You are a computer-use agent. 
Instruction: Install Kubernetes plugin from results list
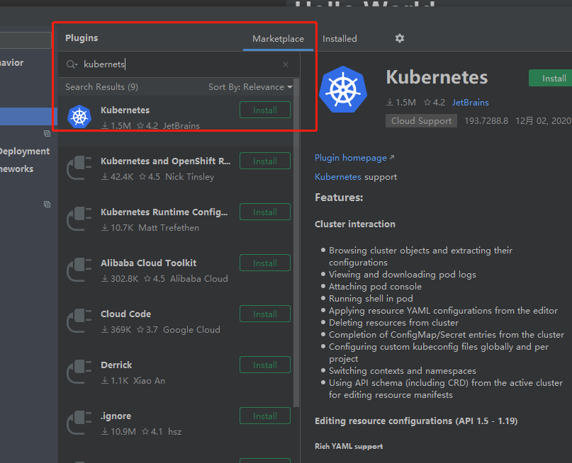265,110
